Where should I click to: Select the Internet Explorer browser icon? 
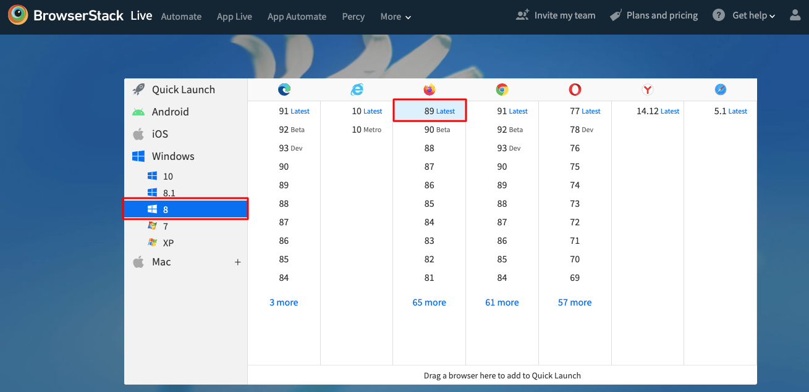click(357, 89)
